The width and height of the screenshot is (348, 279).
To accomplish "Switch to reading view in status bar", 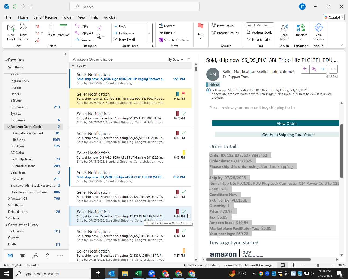I will pos(293,265).
